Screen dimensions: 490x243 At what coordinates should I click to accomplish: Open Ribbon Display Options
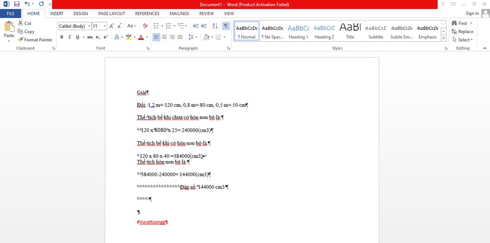click(x=453, y=4)
